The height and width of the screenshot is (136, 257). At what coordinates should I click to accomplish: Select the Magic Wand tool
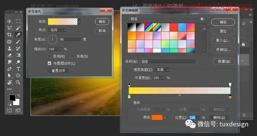point(18,28)
